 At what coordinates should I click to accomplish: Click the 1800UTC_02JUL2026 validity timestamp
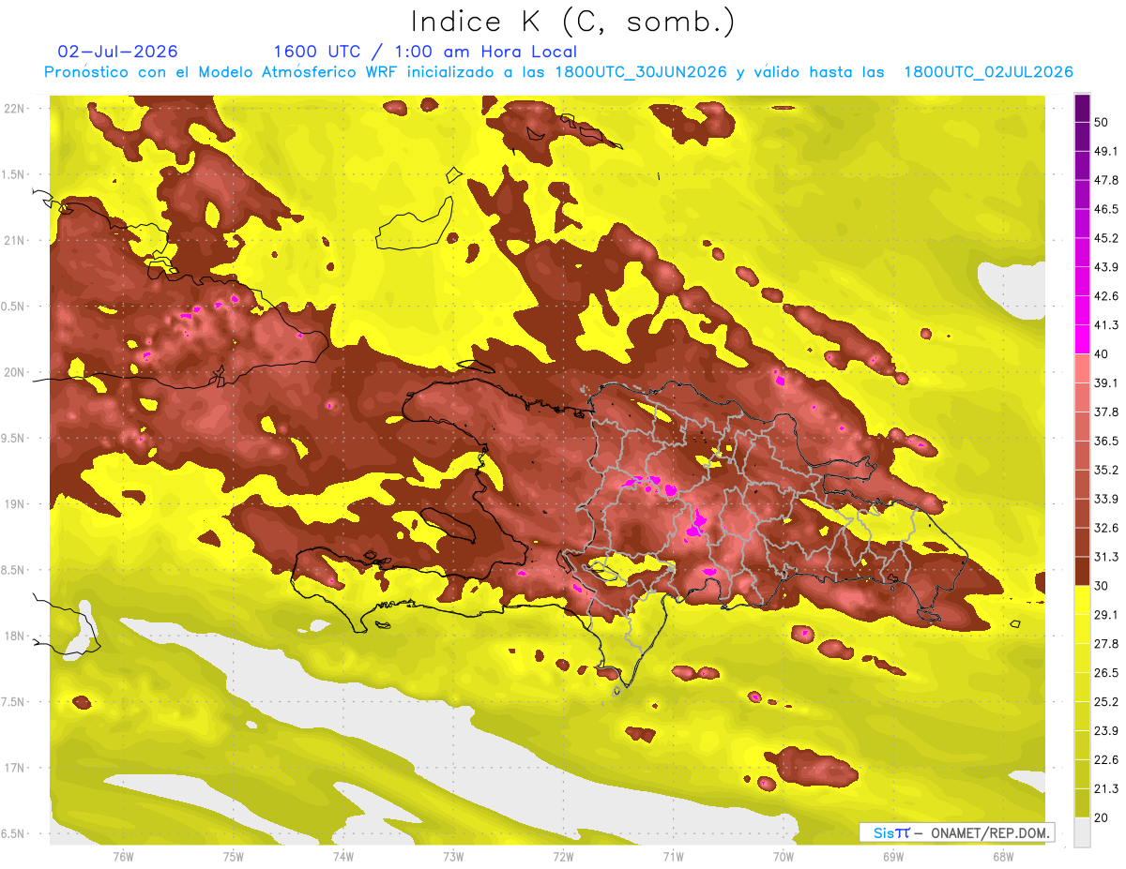point(988,72)
